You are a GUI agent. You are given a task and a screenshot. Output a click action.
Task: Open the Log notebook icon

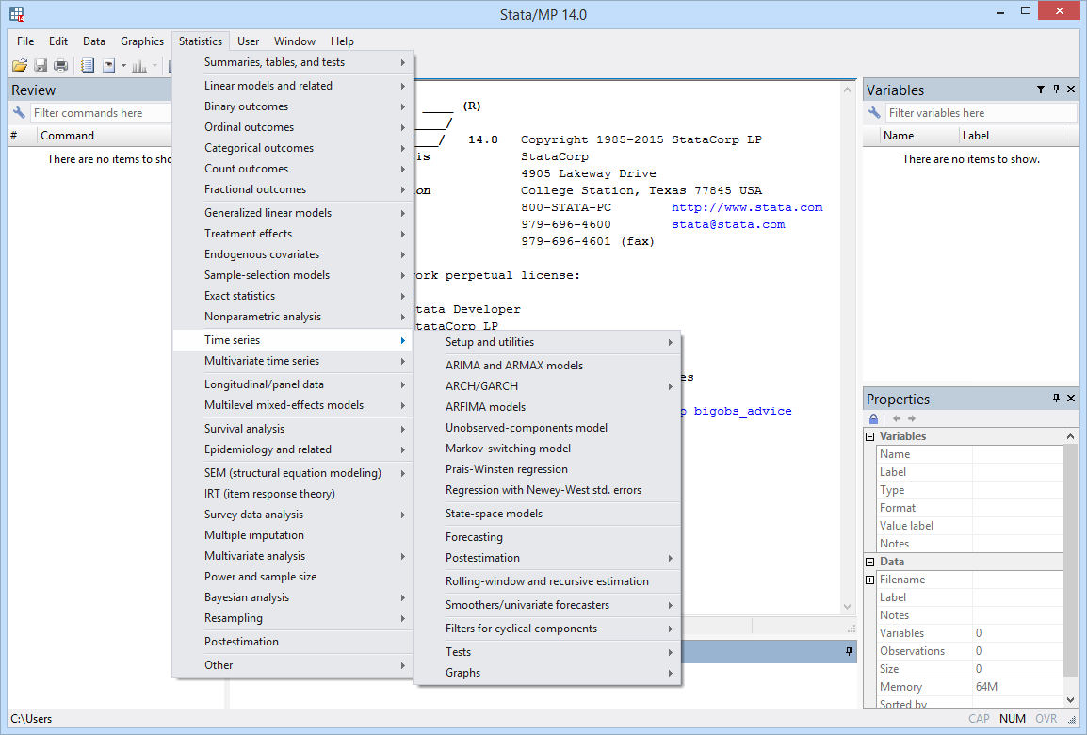point(88,66)
